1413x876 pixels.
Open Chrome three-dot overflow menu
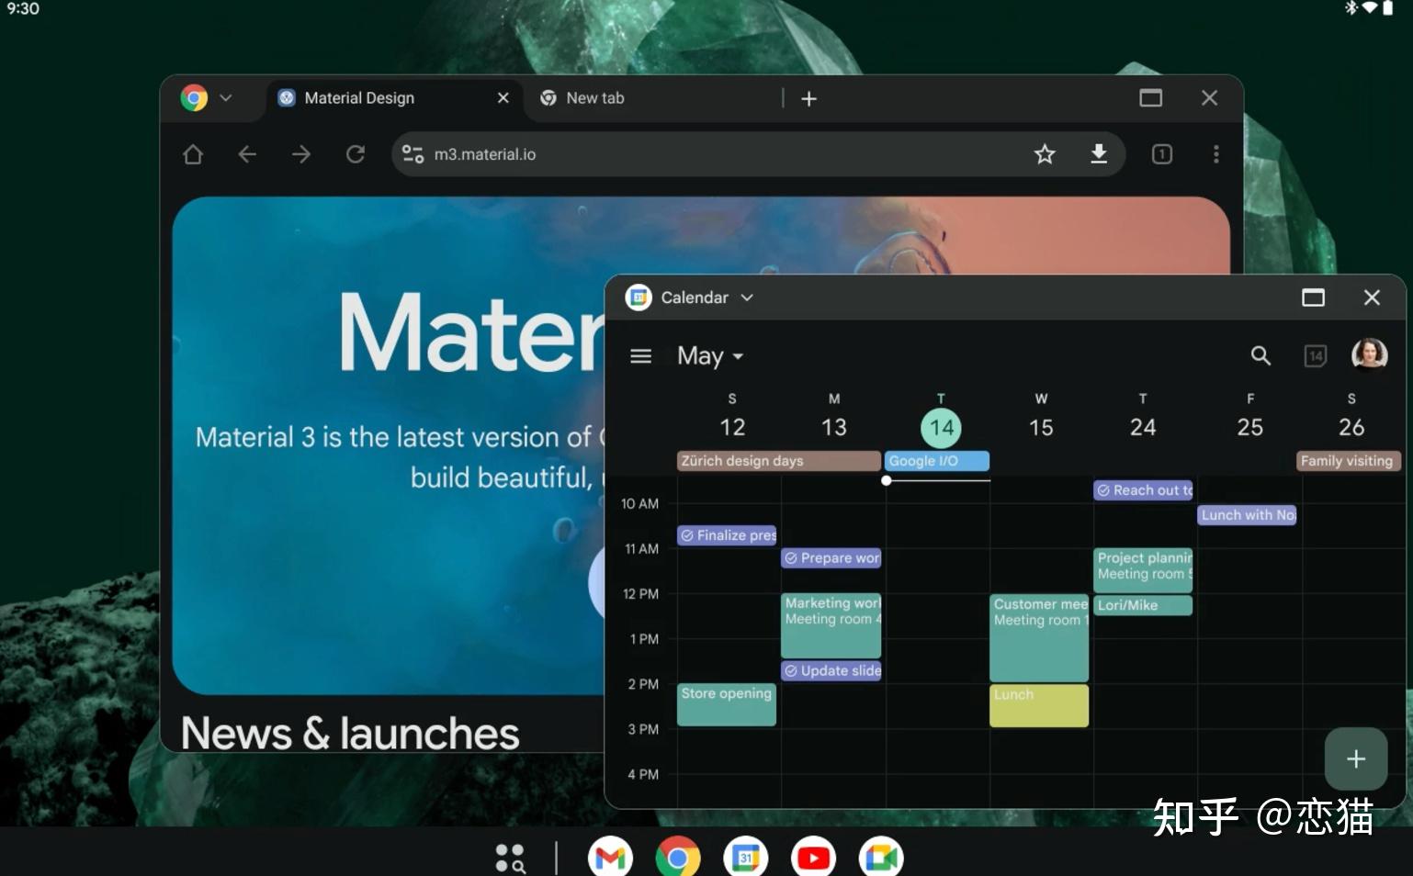click(1216, 154)
